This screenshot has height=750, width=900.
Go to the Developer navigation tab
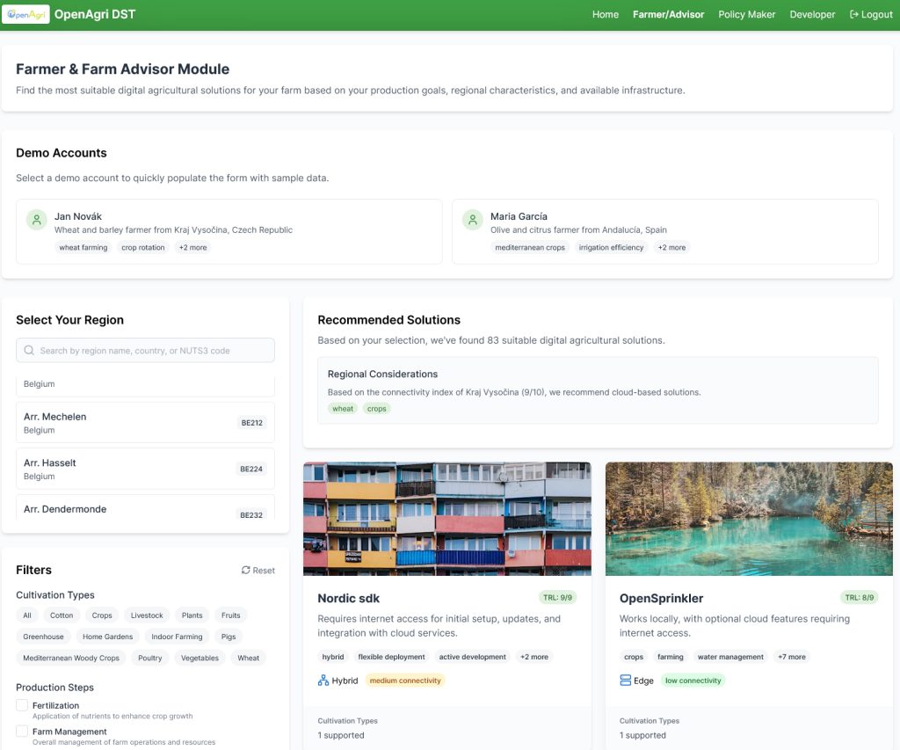(812, 15)
